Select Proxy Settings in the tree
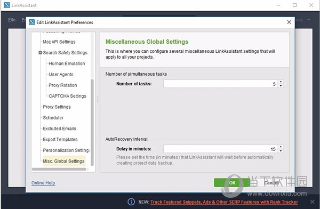320x209 pixels. coord(57,107)
